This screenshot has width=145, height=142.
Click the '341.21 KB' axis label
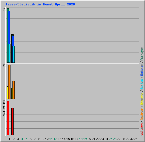click(4, 108)
